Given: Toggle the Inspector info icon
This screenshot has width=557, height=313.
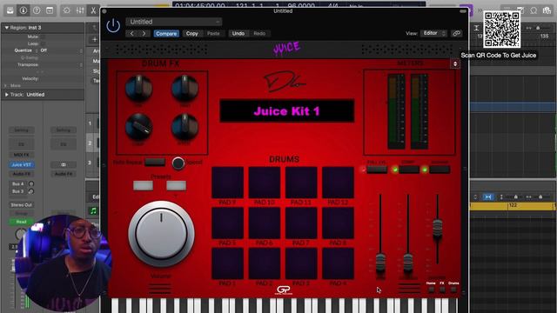Looking at the screenshot, I should (x=23, y=10).
